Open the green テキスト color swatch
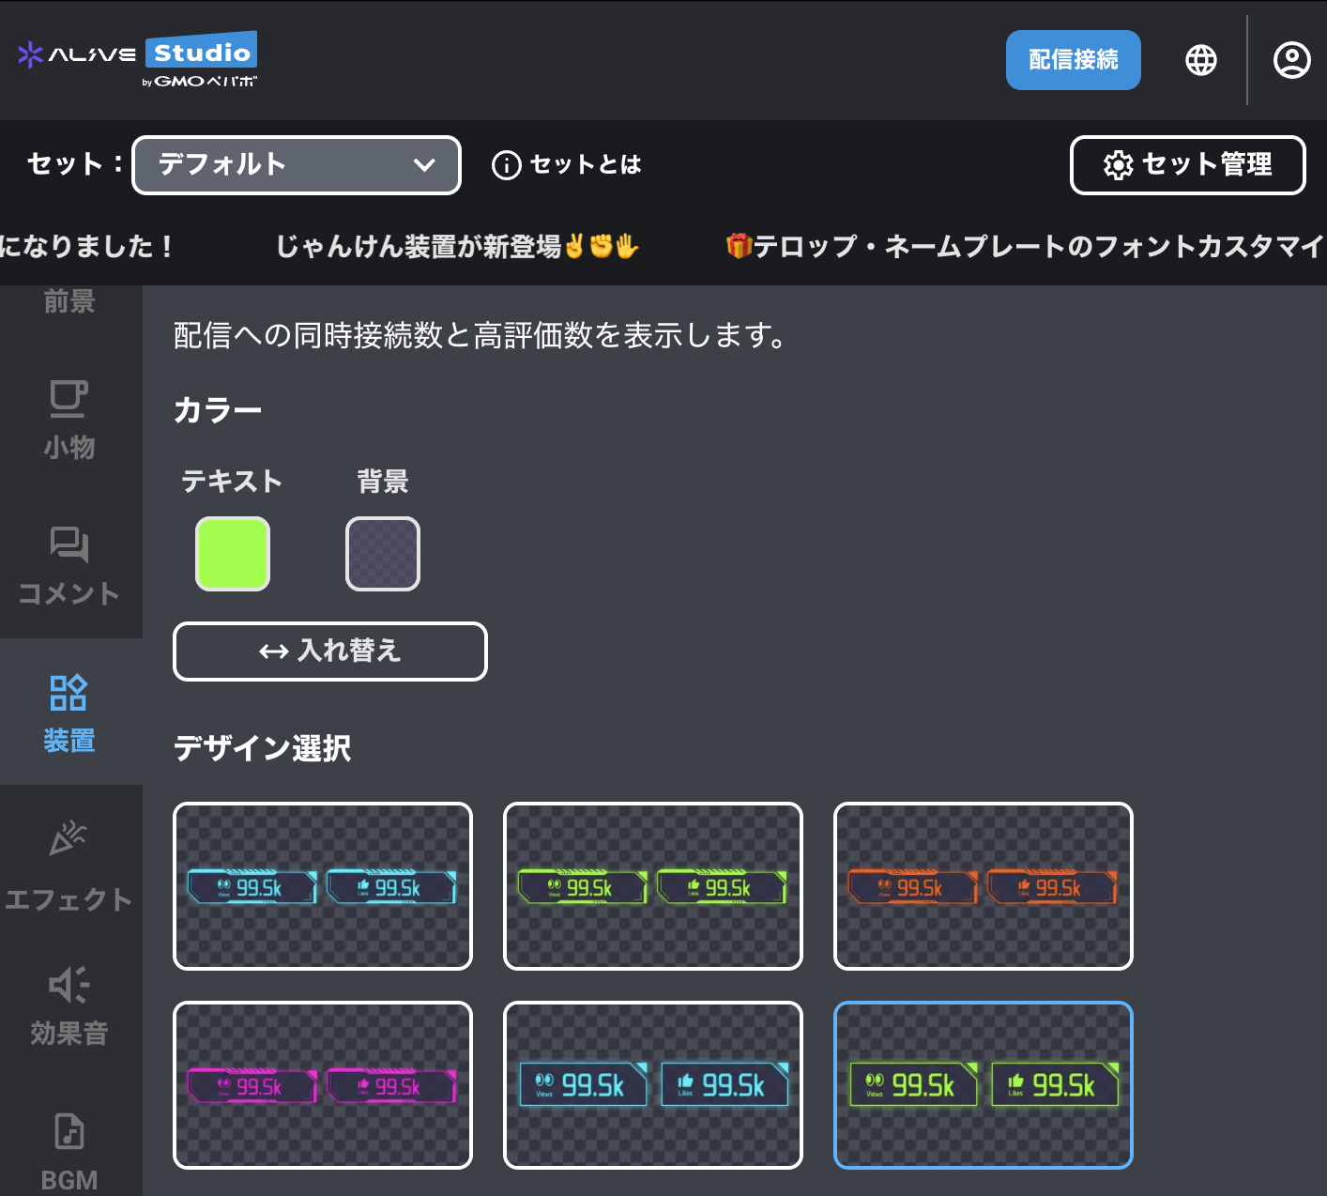Image resolution: width=1327 pixels, height=1196 pixels. (233, 554)
